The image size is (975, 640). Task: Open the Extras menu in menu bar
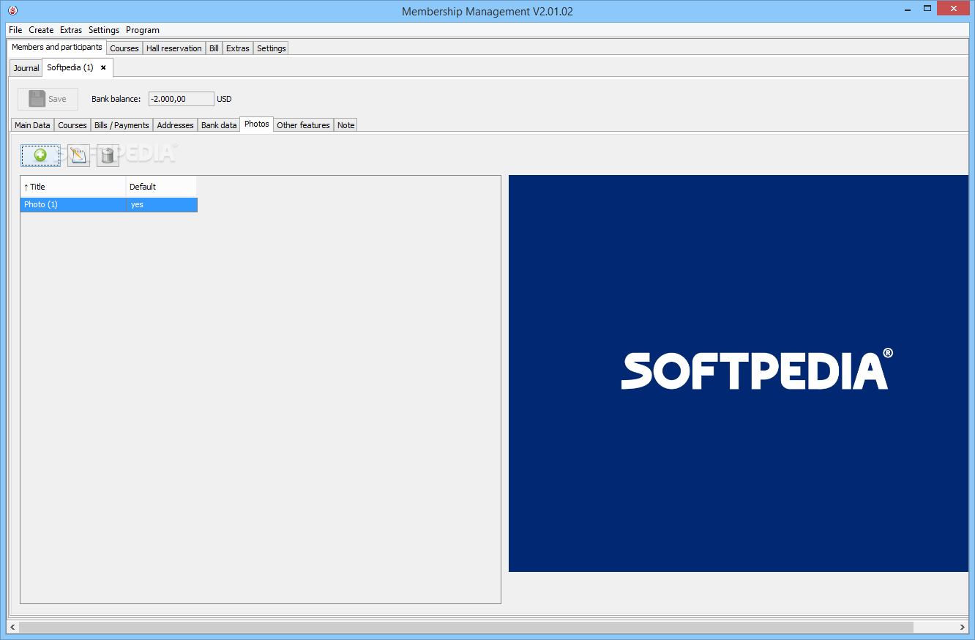tap(71, 30)
